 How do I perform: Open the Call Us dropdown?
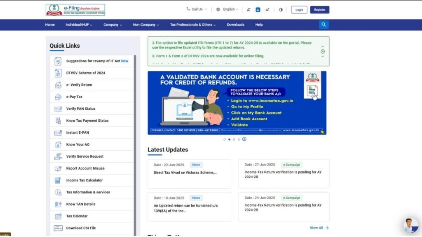197,9
